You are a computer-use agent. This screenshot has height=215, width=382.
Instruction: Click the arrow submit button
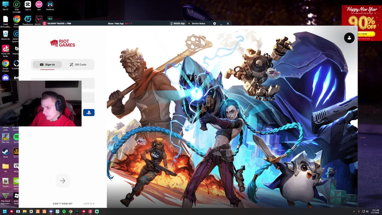63,181
